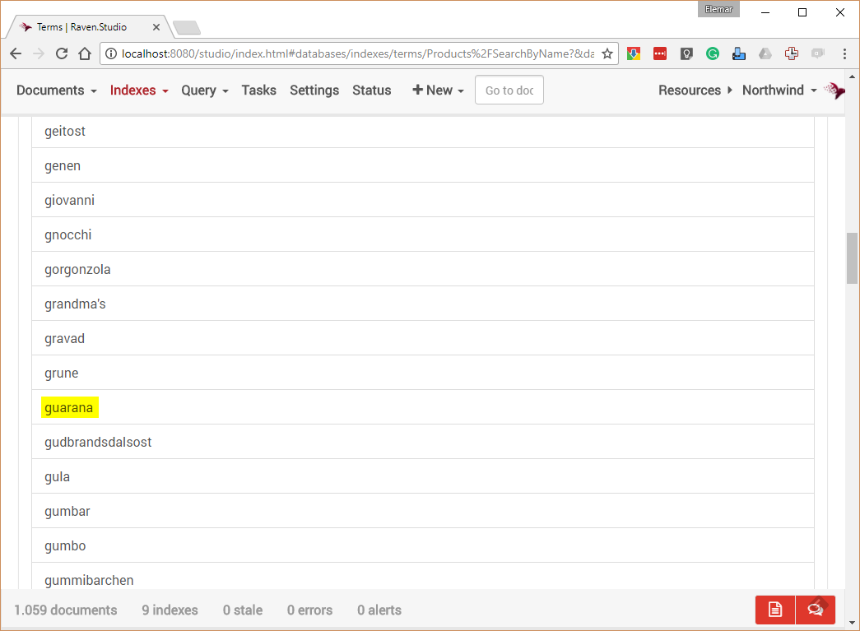The image size is (860, 631).
Task: Click the RavenDB raven logo icon
Action: tap(834, 90)
